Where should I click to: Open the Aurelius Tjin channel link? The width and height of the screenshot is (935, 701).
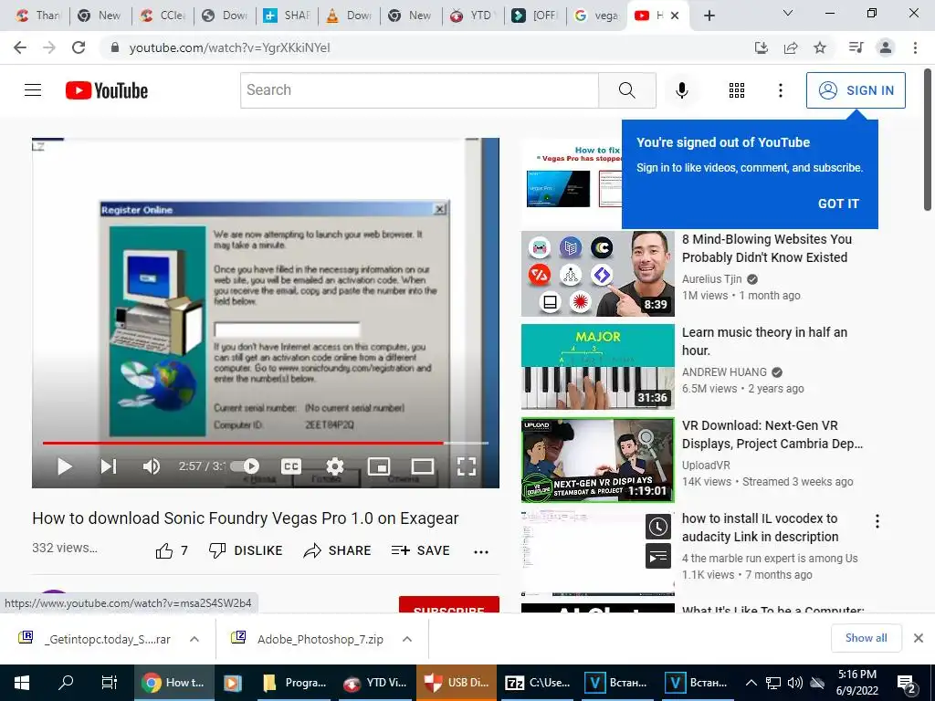pyautogui.click(x=712, y=279)
